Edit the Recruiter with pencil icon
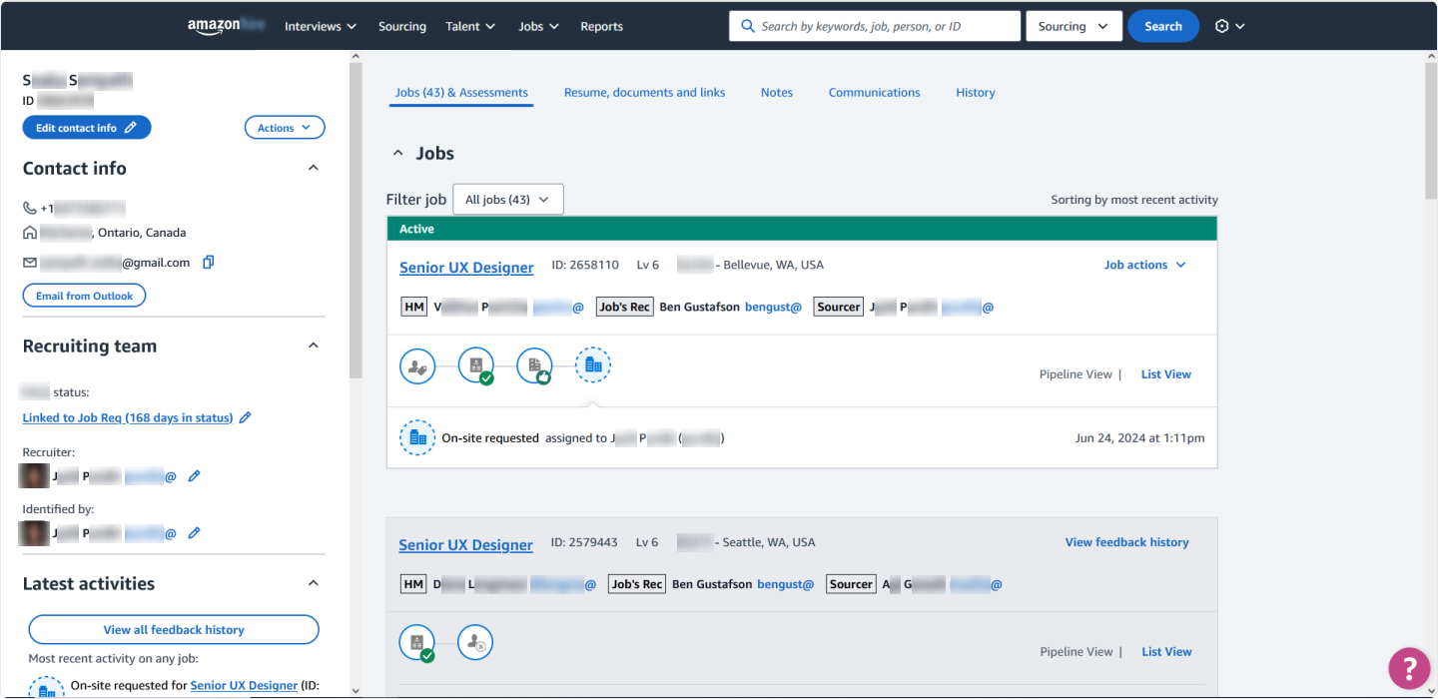The height and width of the screenshot is (699, 1438). tap(195, 476)
